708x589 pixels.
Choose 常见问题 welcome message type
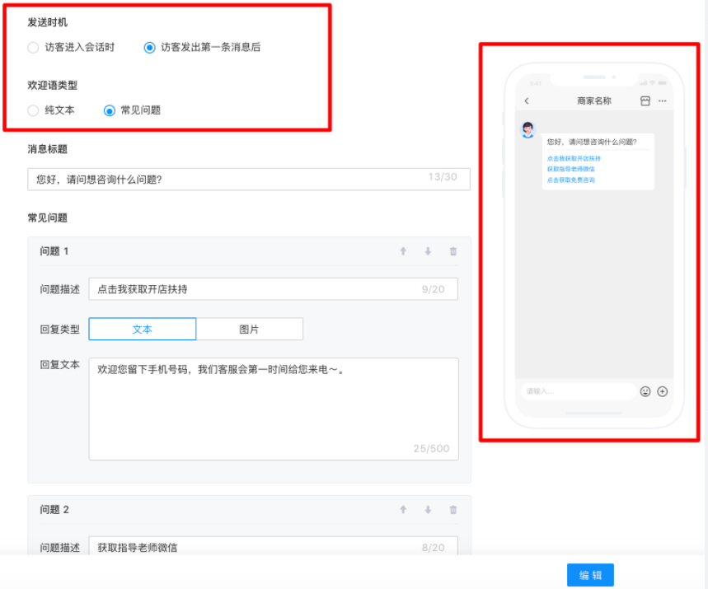(x=110, y=110)
